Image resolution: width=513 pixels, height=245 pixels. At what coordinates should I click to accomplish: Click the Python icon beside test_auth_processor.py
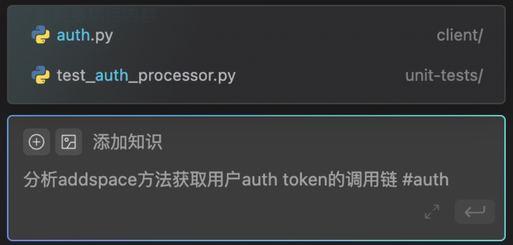pyautogui.click(x=41, y=75)
